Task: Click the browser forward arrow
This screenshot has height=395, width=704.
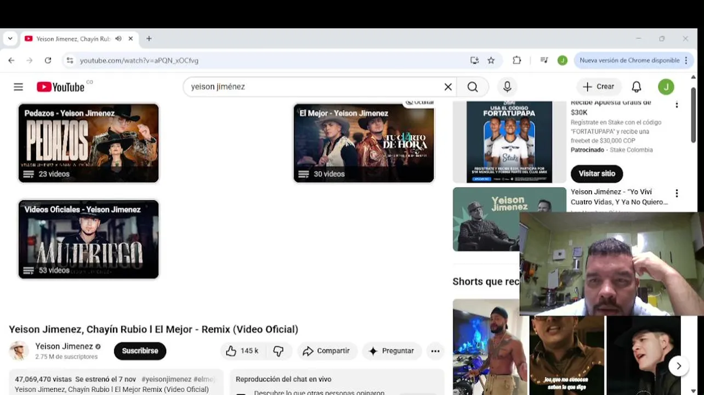Action: pyautogui.click(x=30, y=60)
